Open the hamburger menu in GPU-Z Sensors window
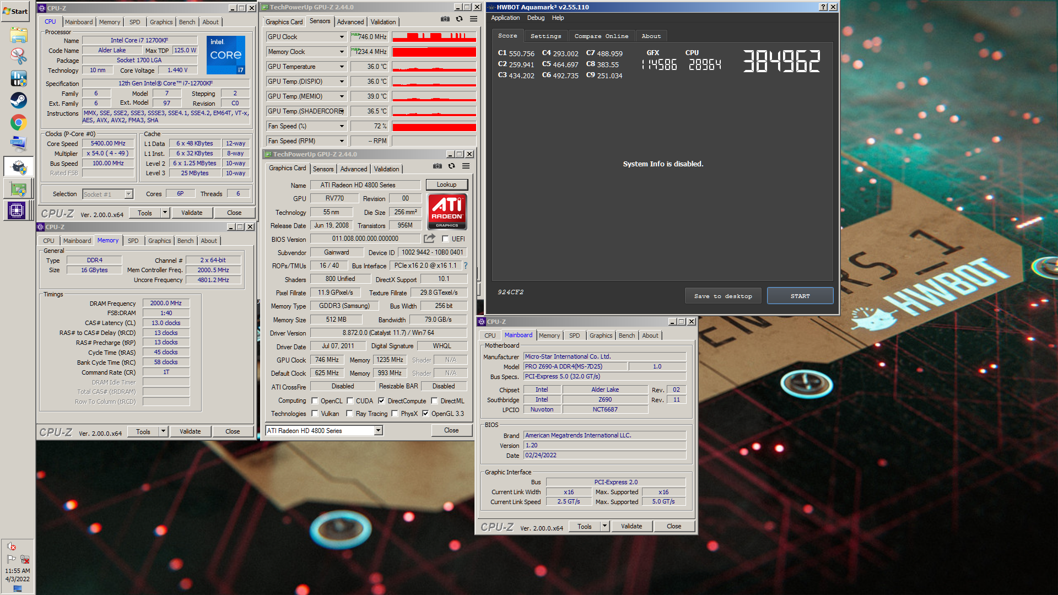The height and width of the screenshot is (595, 1058). click(473, 19)
